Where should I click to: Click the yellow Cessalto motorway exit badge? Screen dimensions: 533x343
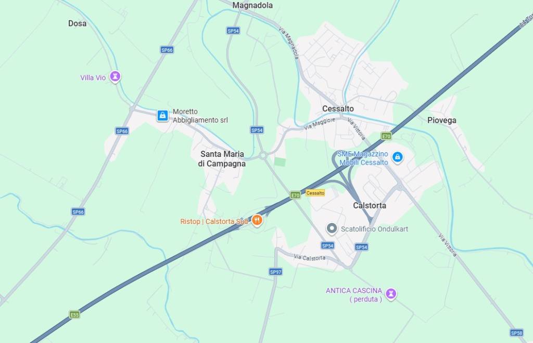coord(315,193)
